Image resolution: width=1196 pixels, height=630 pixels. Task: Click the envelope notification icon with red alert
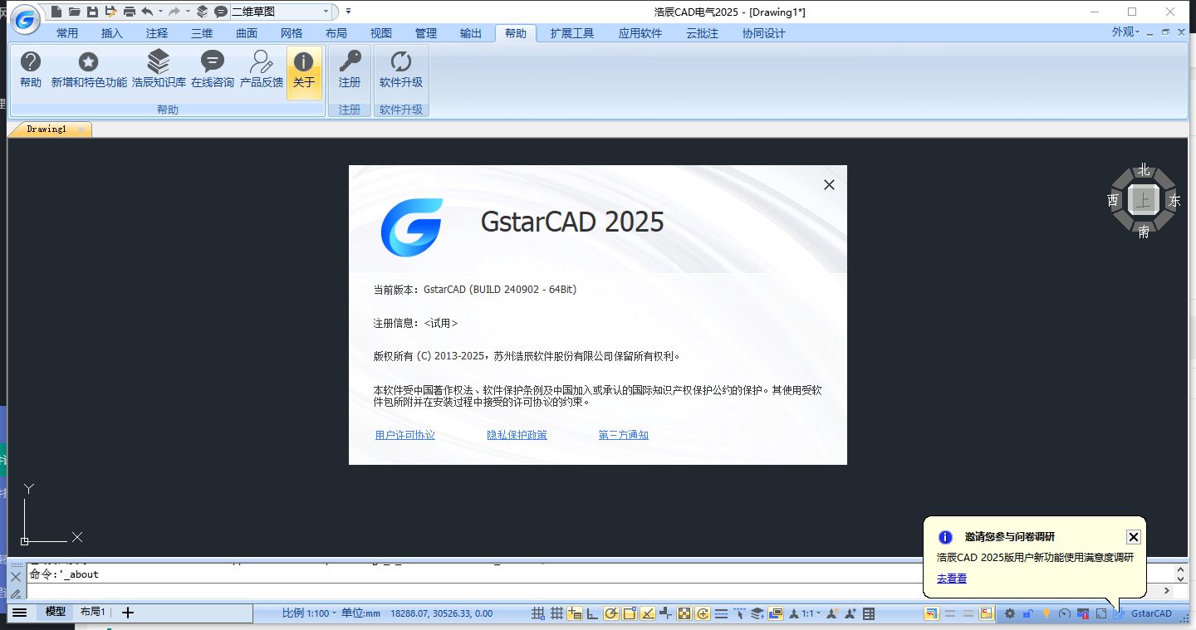1083,613
